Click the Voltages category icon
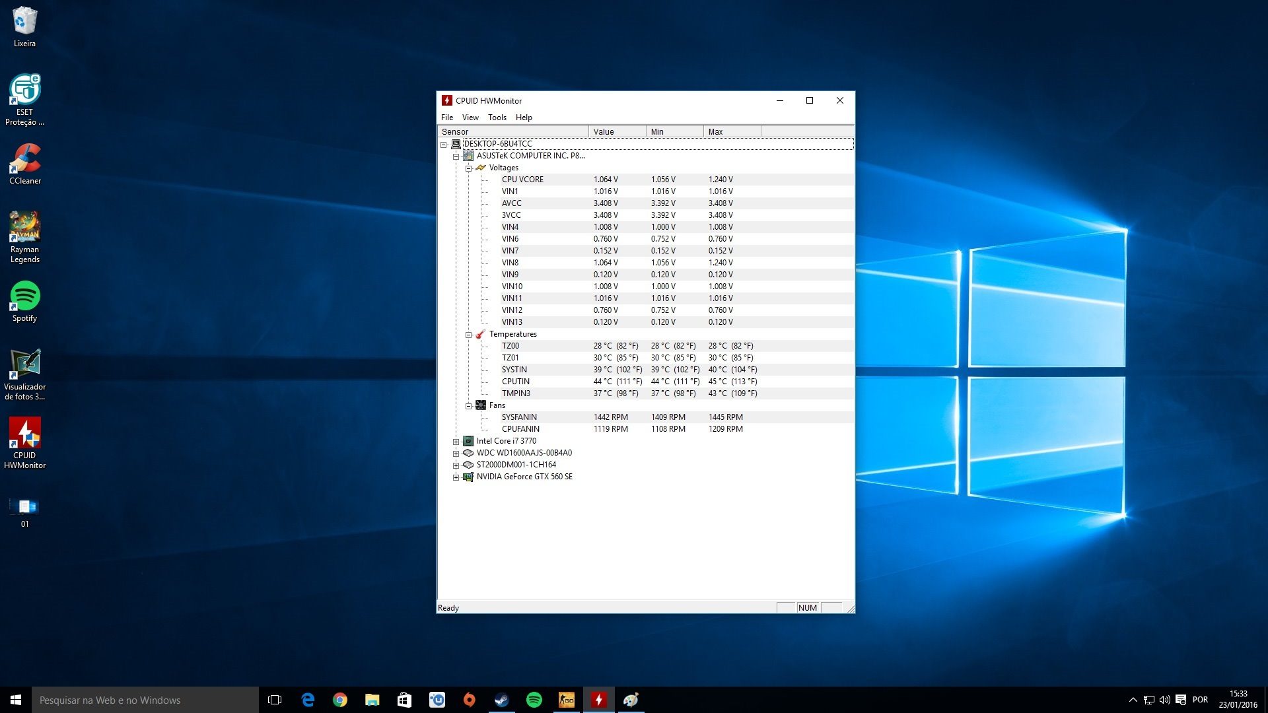 tap(481, 168)
